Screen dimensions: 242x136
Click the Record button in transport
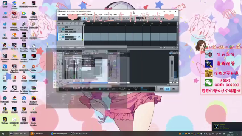[x=108, y=89]
